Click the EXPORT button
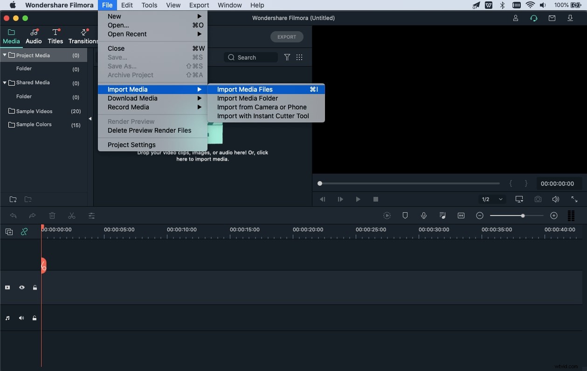Viewport: 587px width, 371px height. tap(287, 36)
